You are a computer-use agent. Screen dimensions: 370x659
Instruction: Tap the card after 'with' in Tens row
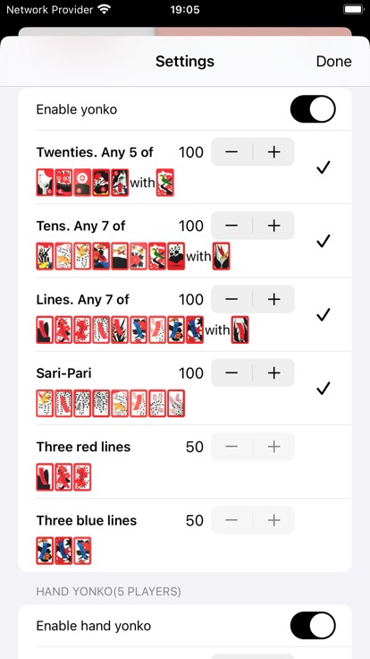point(221,256)
